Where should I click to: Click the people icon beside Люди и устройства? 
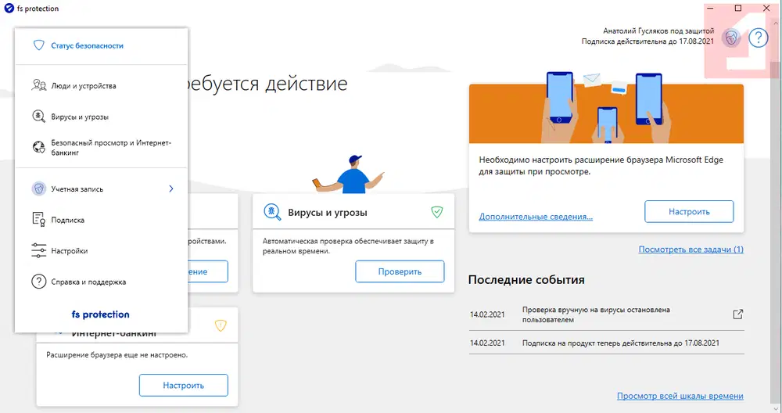(x=38, y=85)
